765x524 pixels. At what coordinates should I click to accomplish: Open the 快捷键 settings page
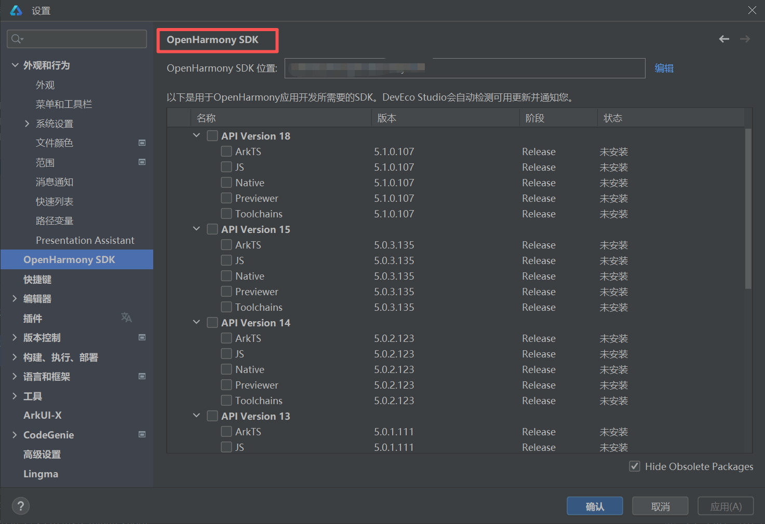pos(37,279)
